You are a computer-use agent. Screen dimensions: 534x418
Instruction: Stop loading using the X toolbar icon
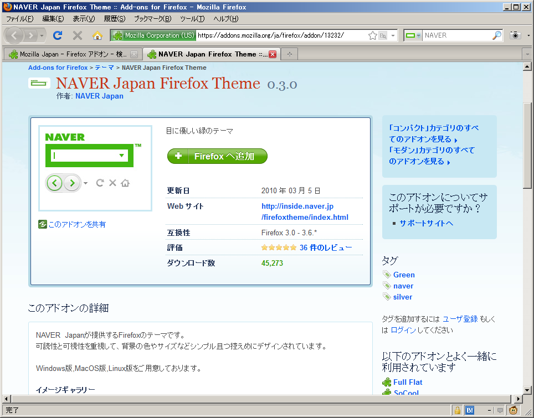[x=78, y=35]
